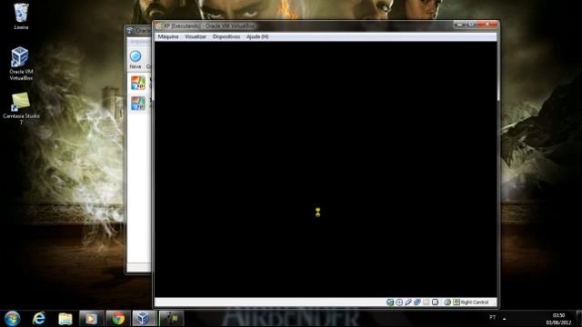Open Windows Explorer folder from taskbar
This screenshot has height=327, width=582.
click(x=65, y=319)
